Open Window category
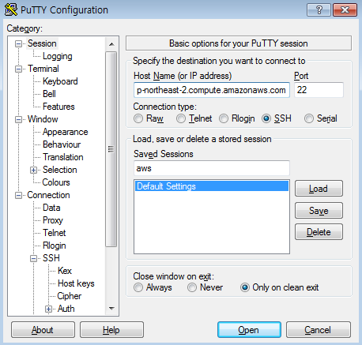362x345 pixels. coord(43,119)
